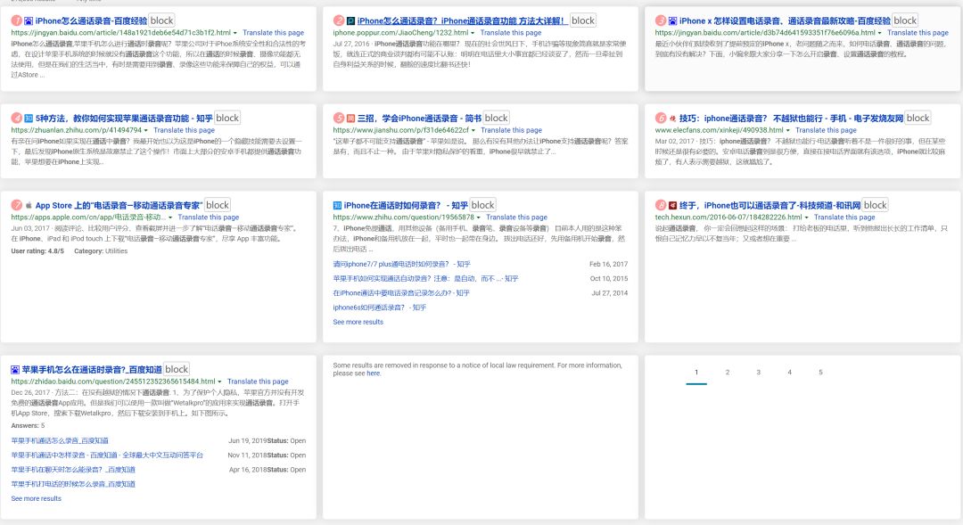Block the iphone.poppur.com result
963x525 pixels.
click(x=583, y=21)
